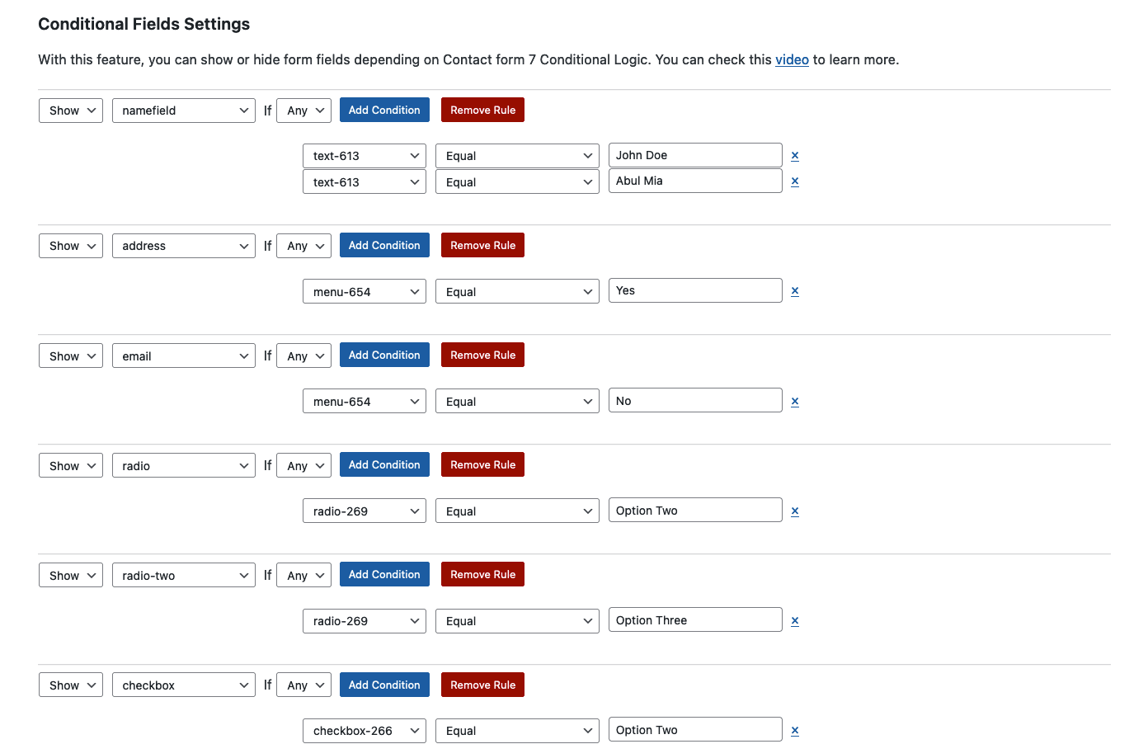Change Any operator in the email rule

304,356
